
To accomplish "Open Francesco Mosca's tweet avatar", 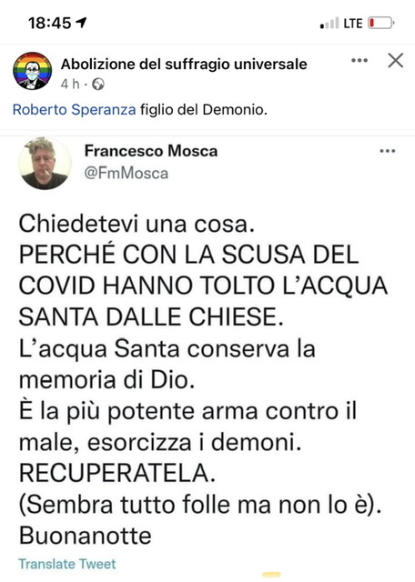I will pyautogui.click(x=45, y=164).
